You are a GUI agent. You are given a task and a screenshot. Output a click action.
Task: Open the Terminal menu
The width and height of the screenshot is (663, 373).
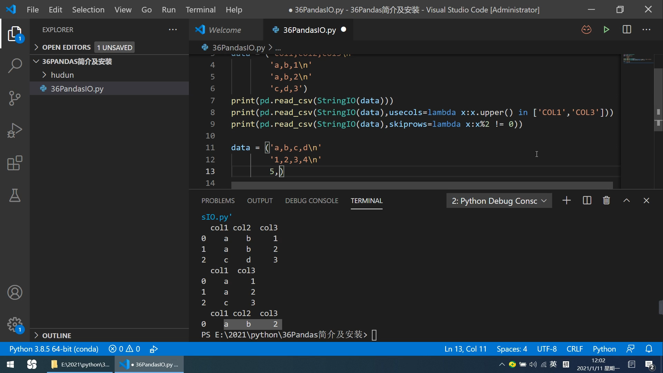tap(200, 10)
